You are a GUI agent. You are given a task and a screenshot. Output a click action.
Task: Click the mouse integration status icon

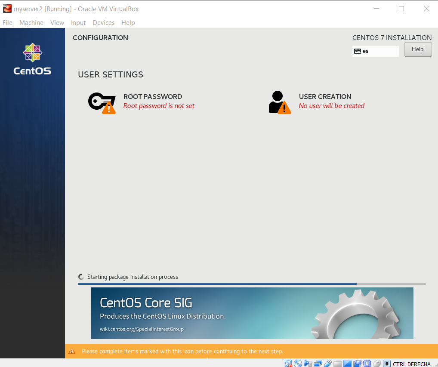pos(377,364)
